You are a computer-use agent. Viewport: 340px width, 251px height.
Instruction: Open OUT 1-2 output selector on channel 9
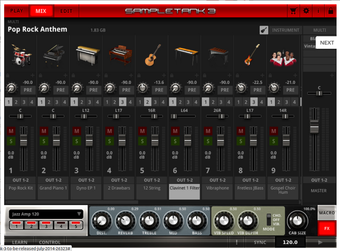pos(283,180)
